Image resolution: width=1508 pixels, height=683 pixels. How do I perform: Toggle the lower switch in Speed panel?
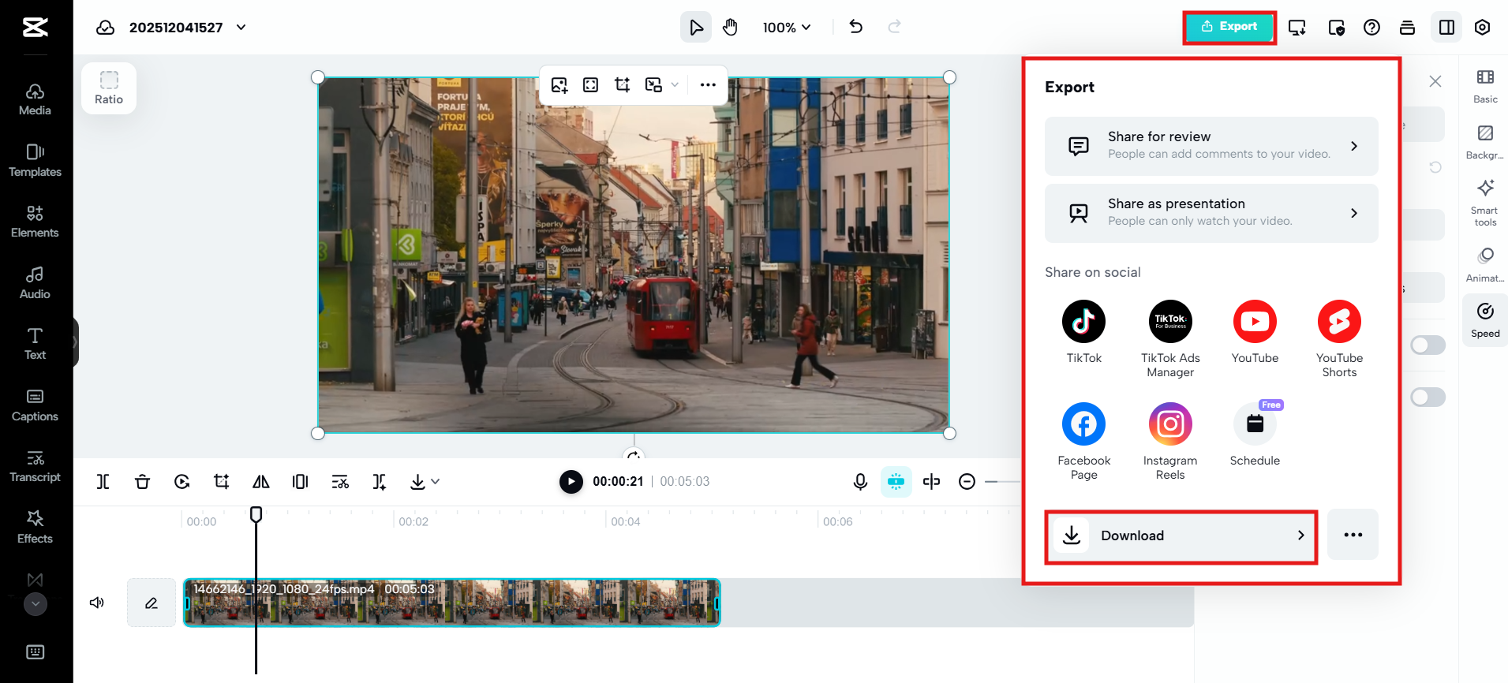click(1428, 397)
